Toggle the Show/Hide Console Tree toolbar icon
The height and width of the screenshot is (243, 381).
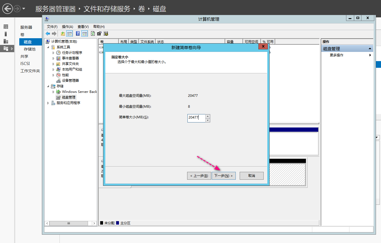(x=70, y=34)
